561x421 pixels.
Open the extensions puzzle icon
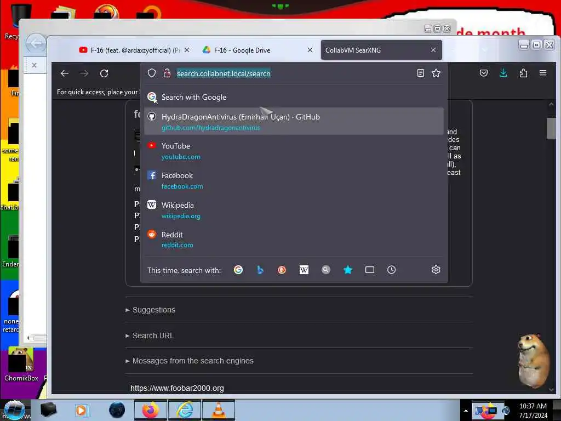(523, 73)
